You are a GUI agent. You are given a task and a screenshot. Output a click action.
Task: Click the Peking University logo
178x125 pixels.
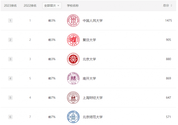click(73, 59)
